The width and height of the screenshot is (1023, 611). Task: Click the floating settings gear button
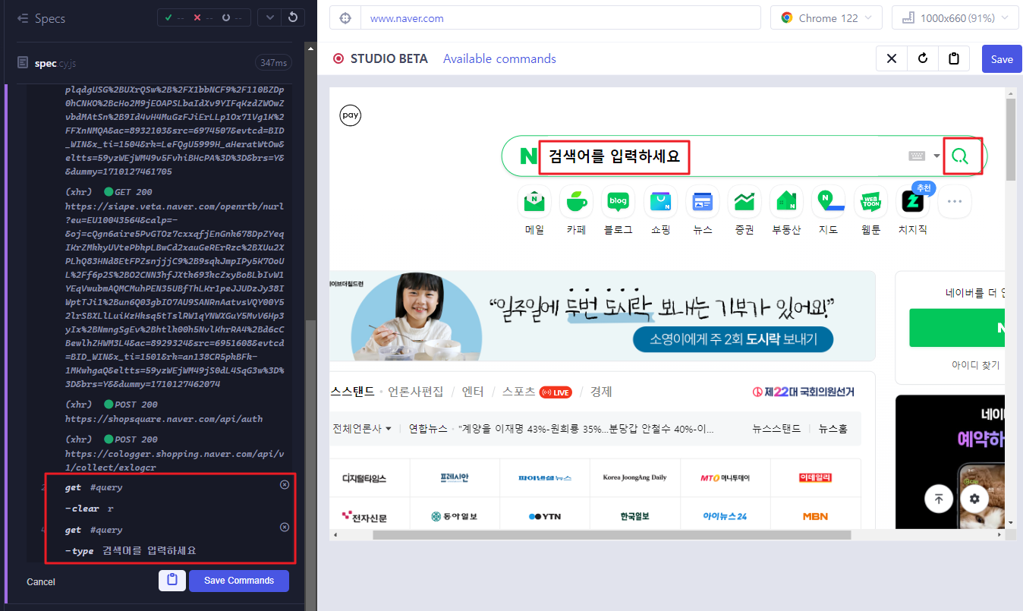(x=974, y=499)
